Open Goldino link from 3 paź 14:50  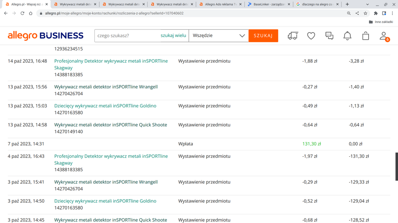105,201
